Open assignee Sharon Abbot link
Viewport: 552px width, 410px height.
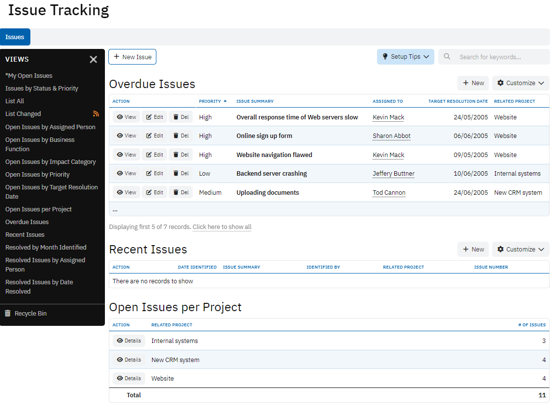tap(391, 136)
